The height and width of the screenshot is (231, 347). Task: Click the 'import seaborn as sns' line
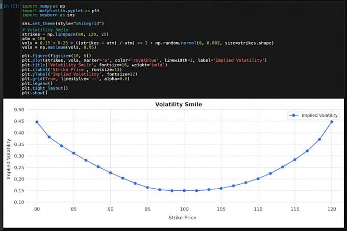(x=48, y=15)
